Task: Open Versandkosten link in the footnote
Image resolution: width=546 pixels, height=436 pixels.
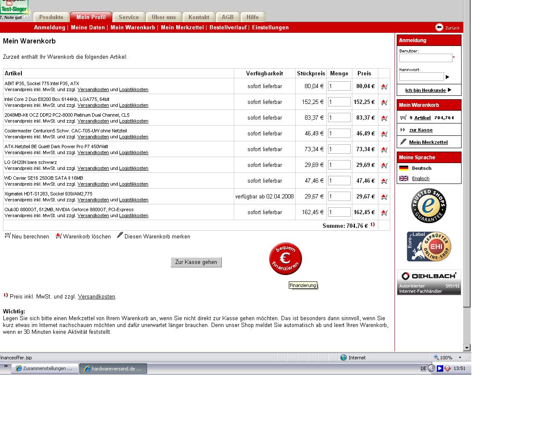Action: (x=96, y=296)
